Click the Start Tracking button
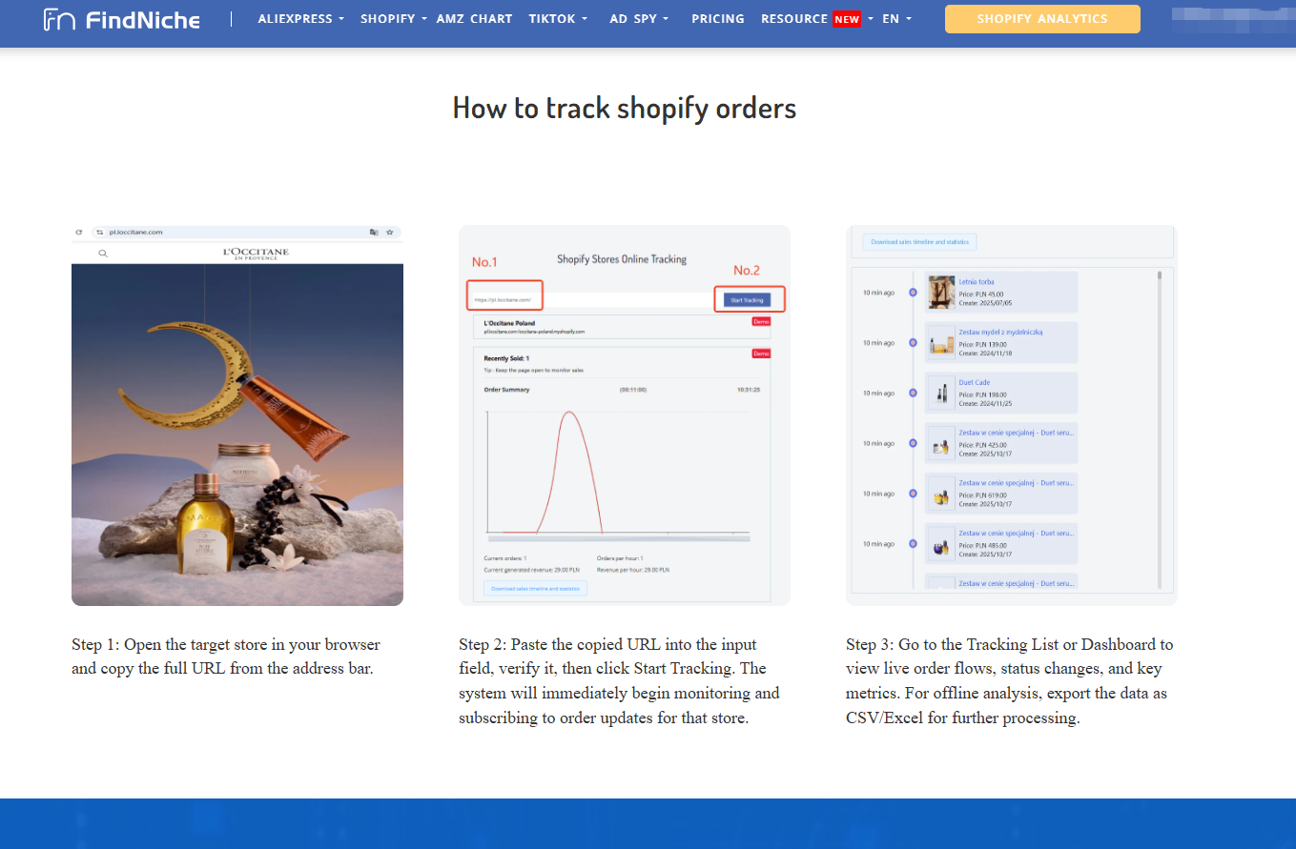This screenshot has width=1296, height=849. pos(750,299)
